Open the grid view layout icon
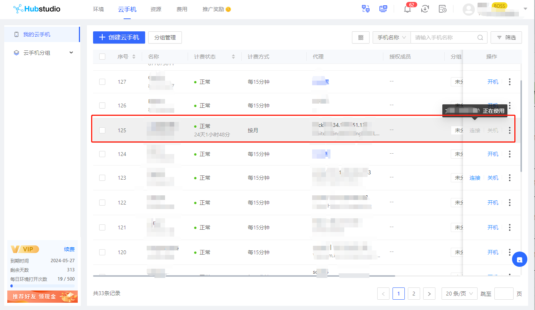535x310 pixels. [360, 37]
